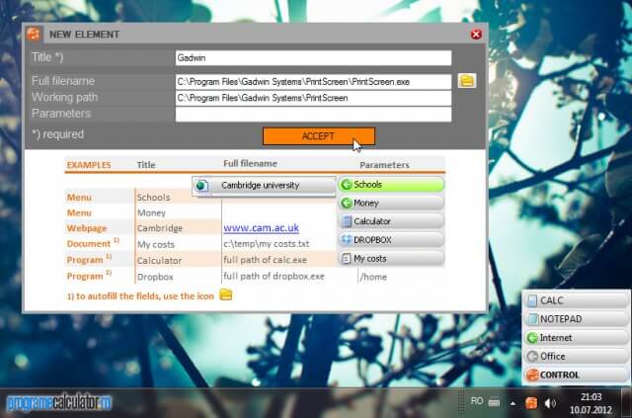The image size is (632, 418).
Task: Open the folder browse icon beside Full filename
Action: click(467, 81)
